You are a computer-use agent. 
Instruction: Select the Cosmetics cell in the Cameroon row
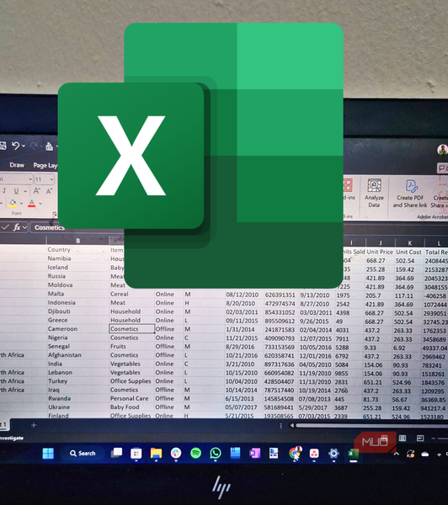131,329
